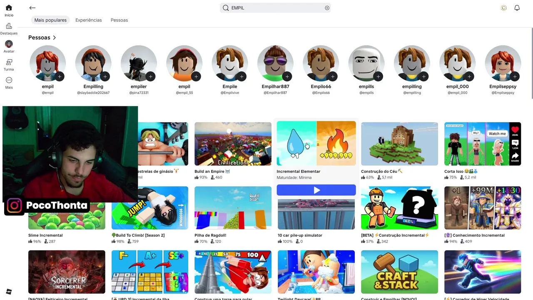
Task: Expand the Pessoas section chevron
Action: pos(54,37)
